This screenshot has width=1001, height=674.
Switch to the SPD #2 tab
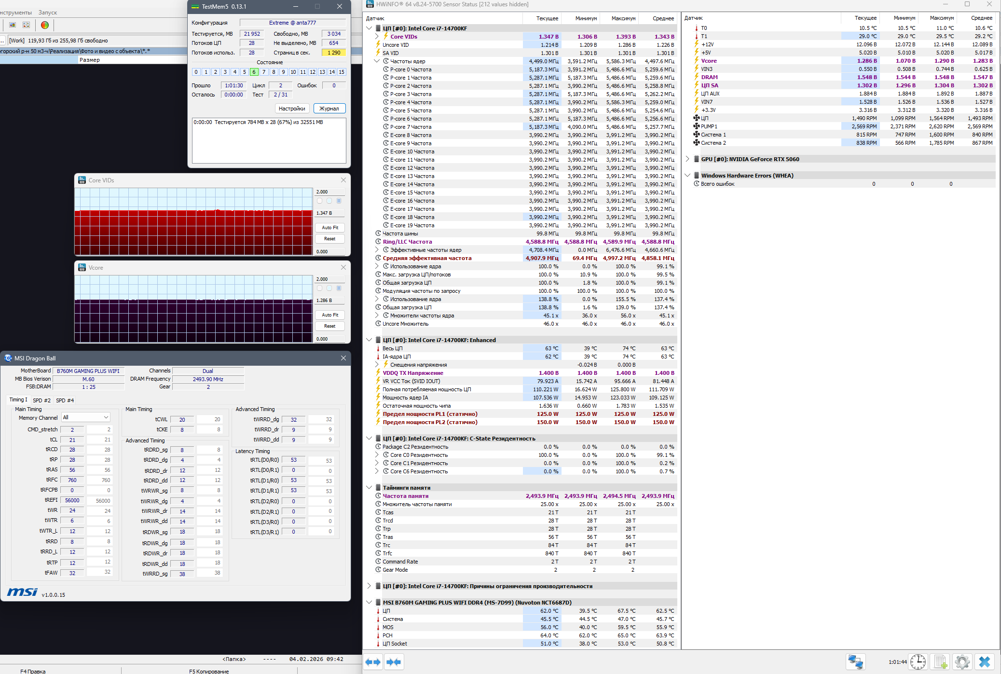tap(41, 400)
